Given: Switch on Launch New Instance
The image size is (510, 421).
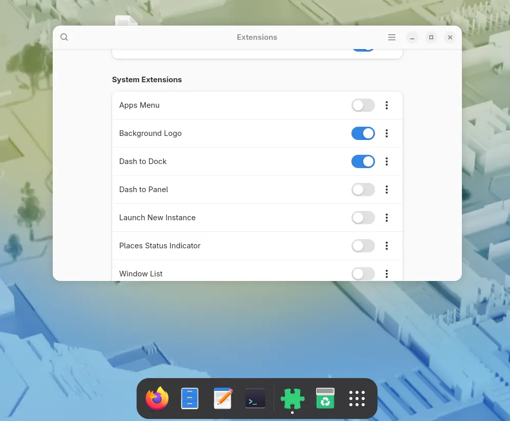Looking at the screenshot, I should tap(363, 218).
